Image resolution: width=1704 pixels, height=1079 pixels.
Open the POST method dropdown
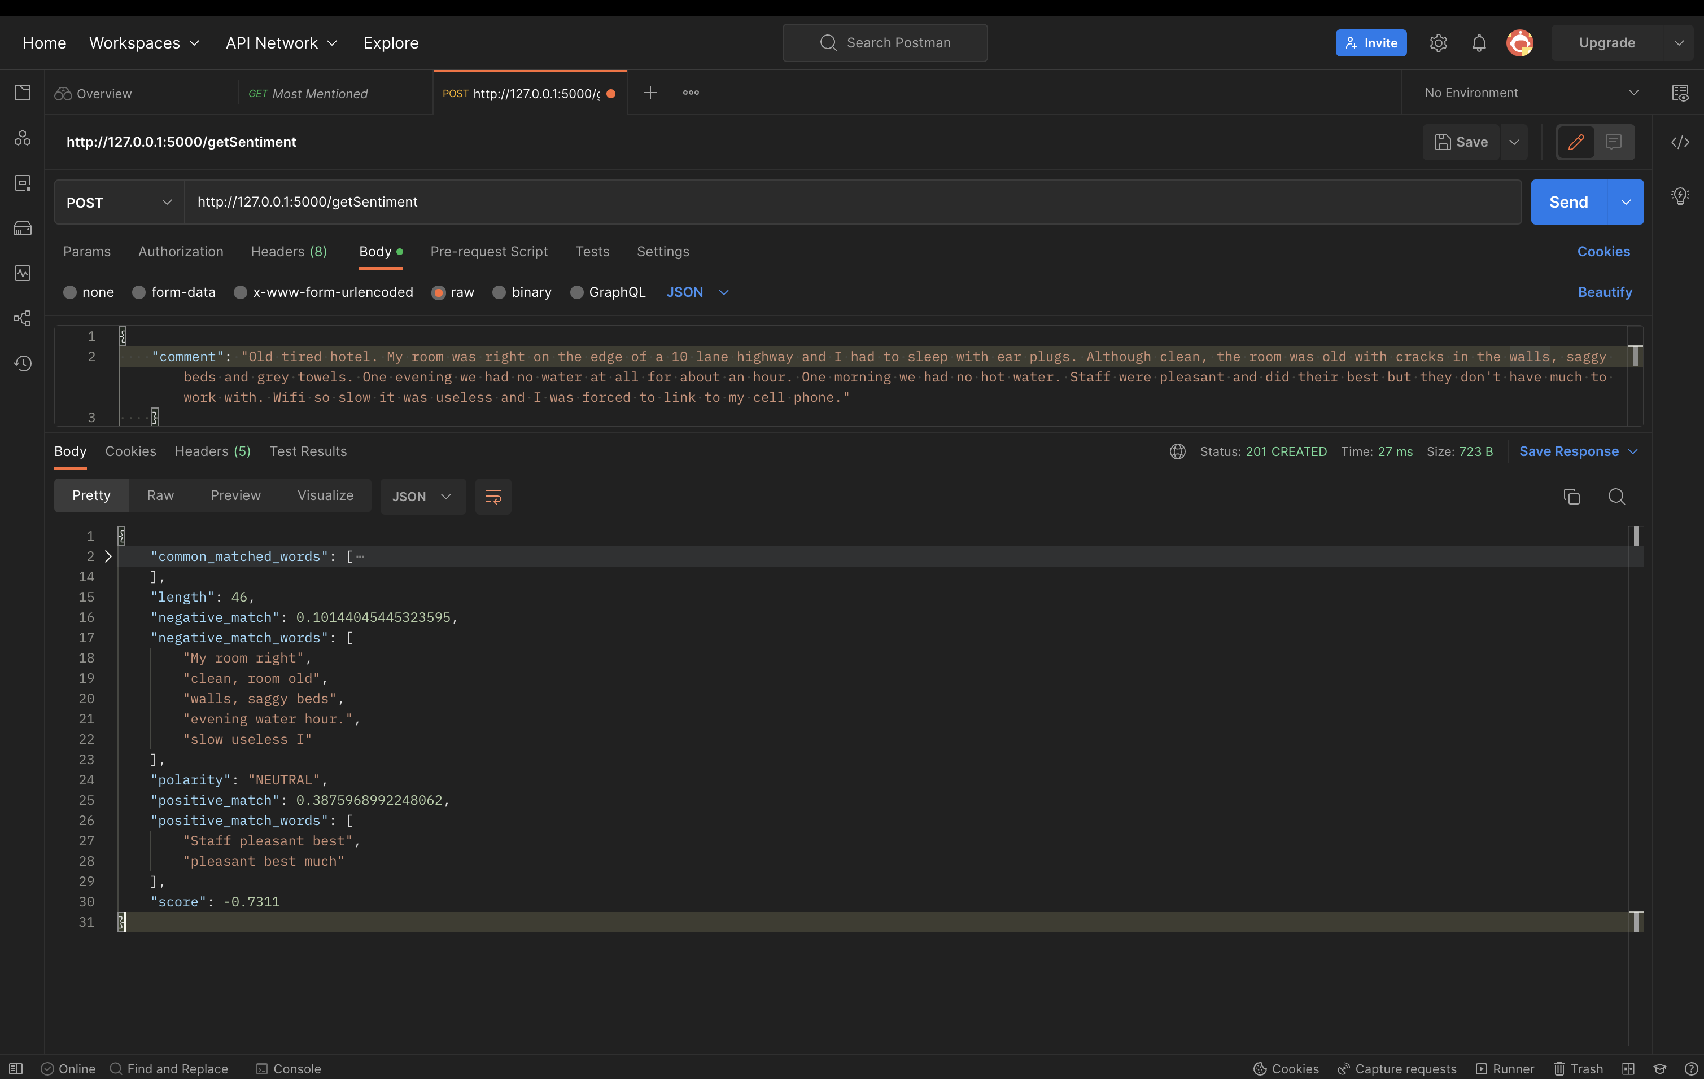119,202
